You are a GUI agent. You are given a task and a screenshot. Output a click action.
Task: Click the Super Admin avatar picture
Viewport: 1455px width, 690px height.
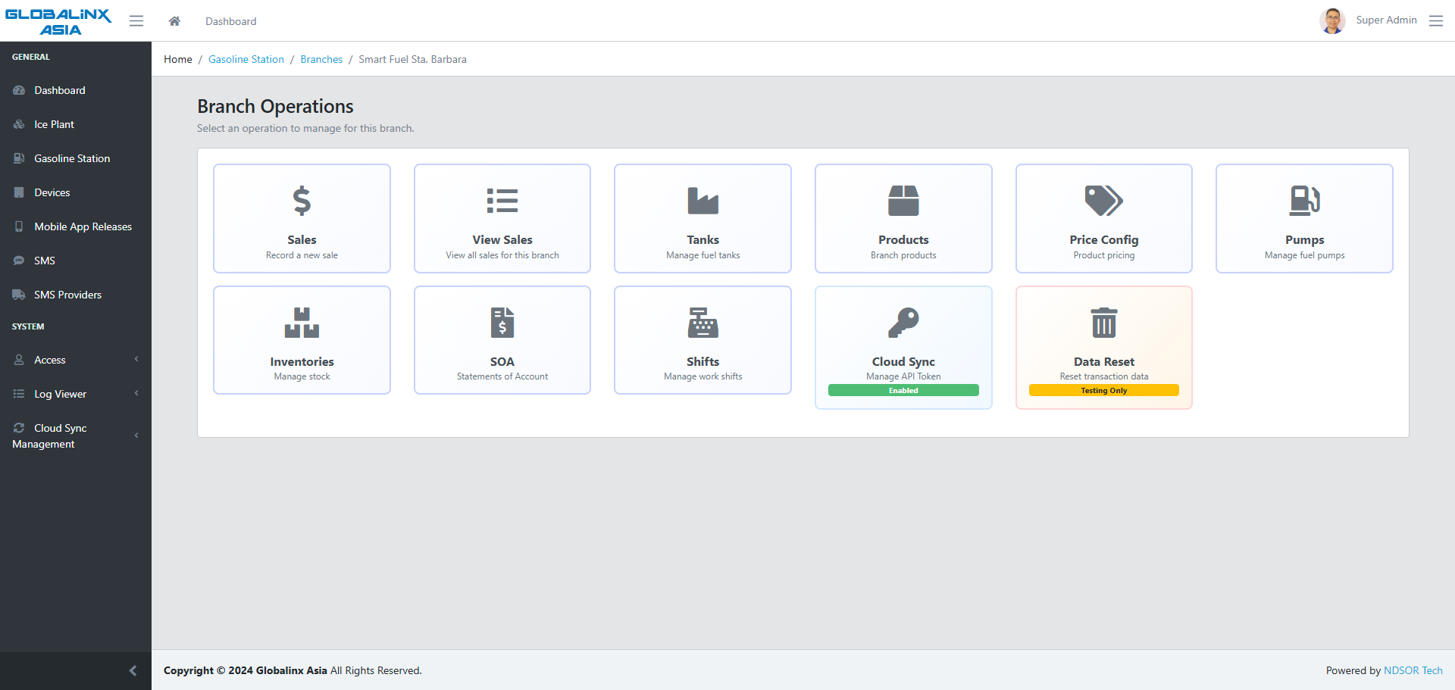pyautogui.click(x=1332, y=20)
